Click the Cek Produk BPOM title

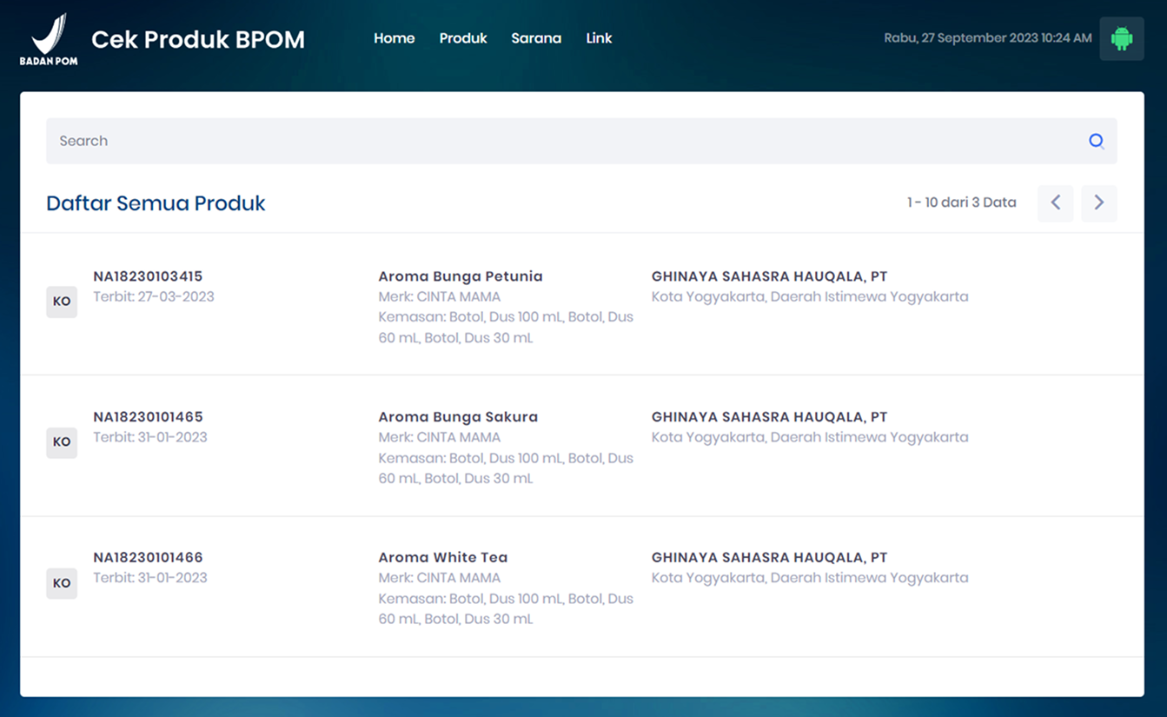point(198,39)
